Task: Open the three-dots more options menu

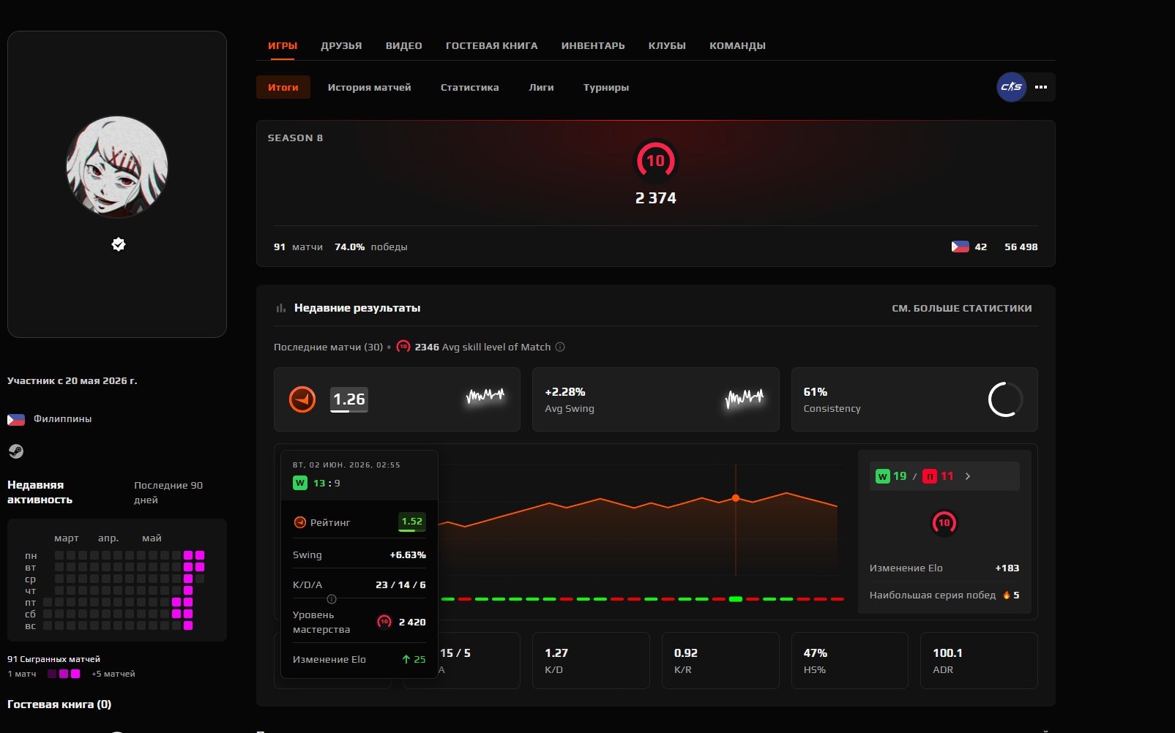Action: [x=1041, y=87]
